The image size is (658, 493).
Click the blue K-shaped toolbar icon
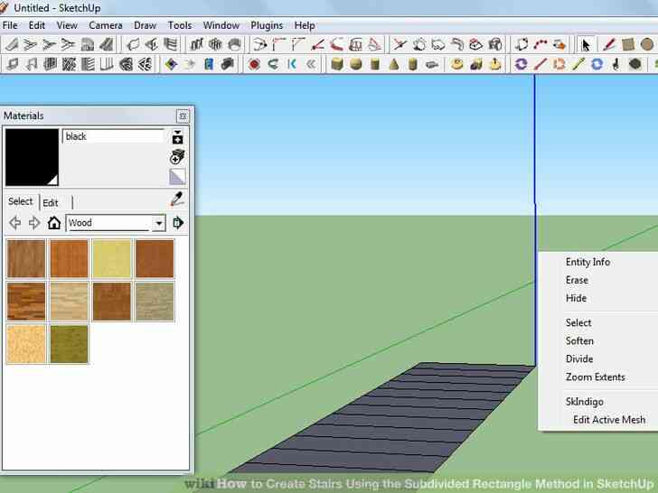click(292, 64)
